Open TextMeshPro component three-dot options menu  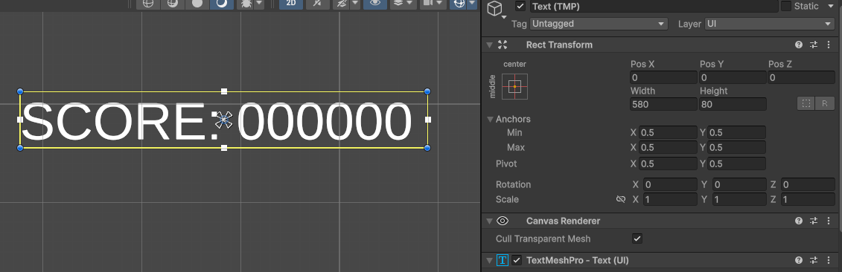click(x=829, y=260)
